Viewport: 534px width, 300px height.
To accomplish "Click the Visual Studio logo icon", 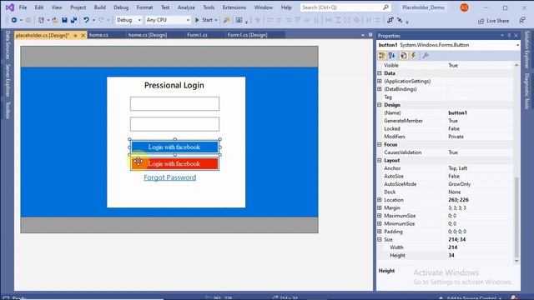I will (10, 7).
